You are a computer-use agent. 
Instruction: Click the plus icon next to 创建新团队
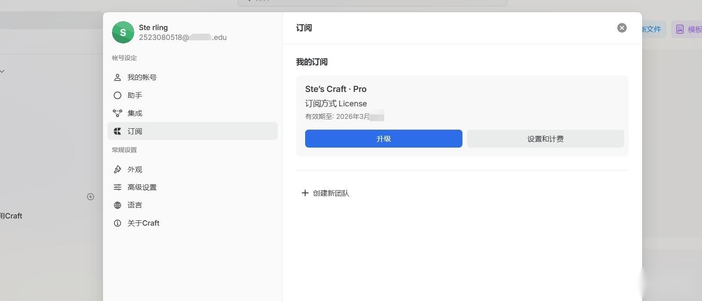point(305,193)
